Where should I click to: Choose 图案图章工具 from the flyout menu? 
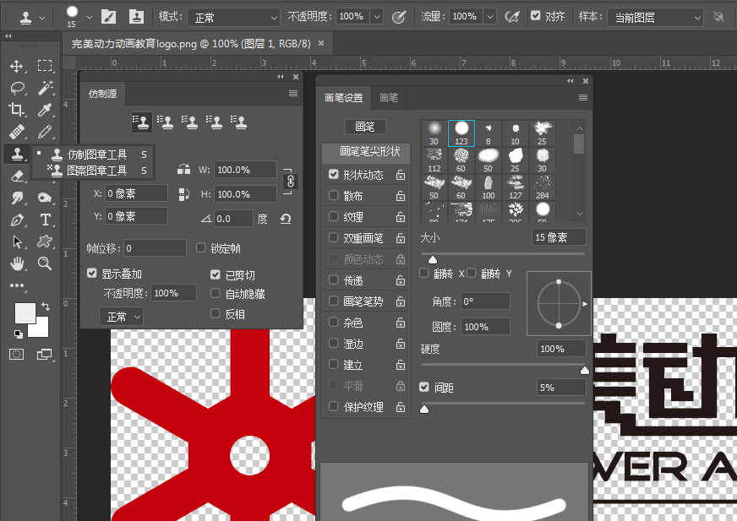tap(96, 171)
